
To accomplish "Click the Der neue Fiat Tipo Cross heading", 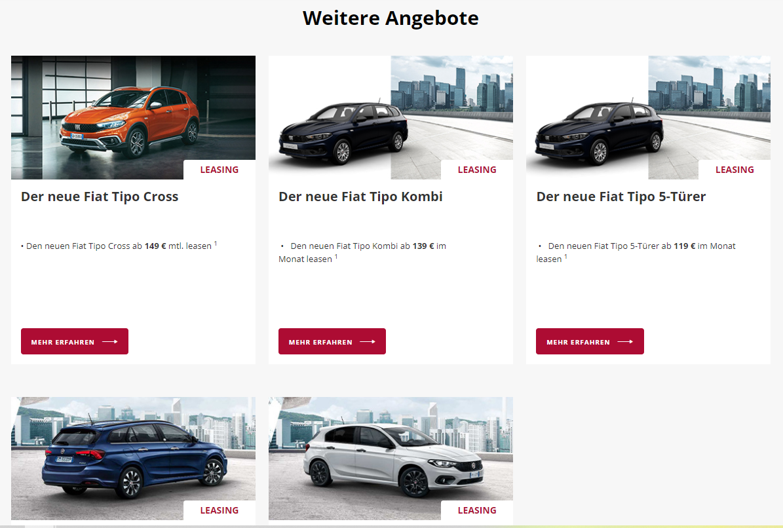I will tap(100, 197).
